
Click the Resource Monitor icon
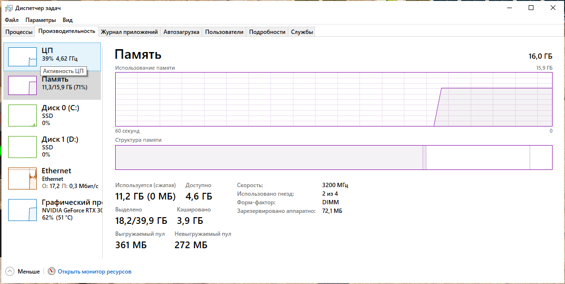click(x=52, y=272)
